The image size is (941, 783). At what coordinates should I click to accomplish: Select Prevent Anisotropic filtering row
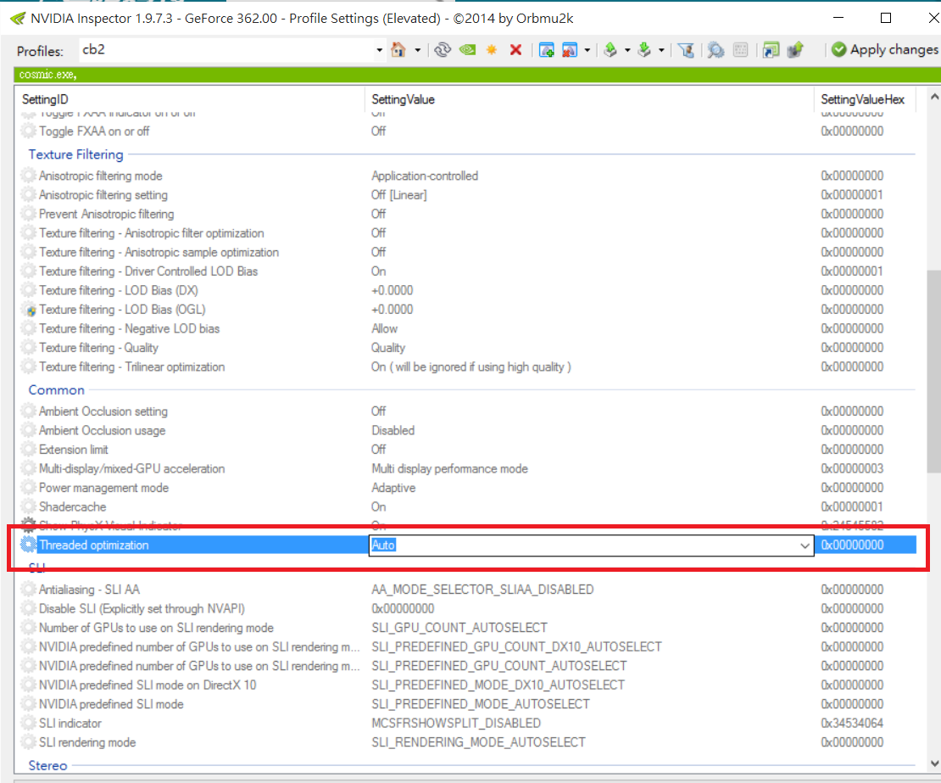[467, 215]
